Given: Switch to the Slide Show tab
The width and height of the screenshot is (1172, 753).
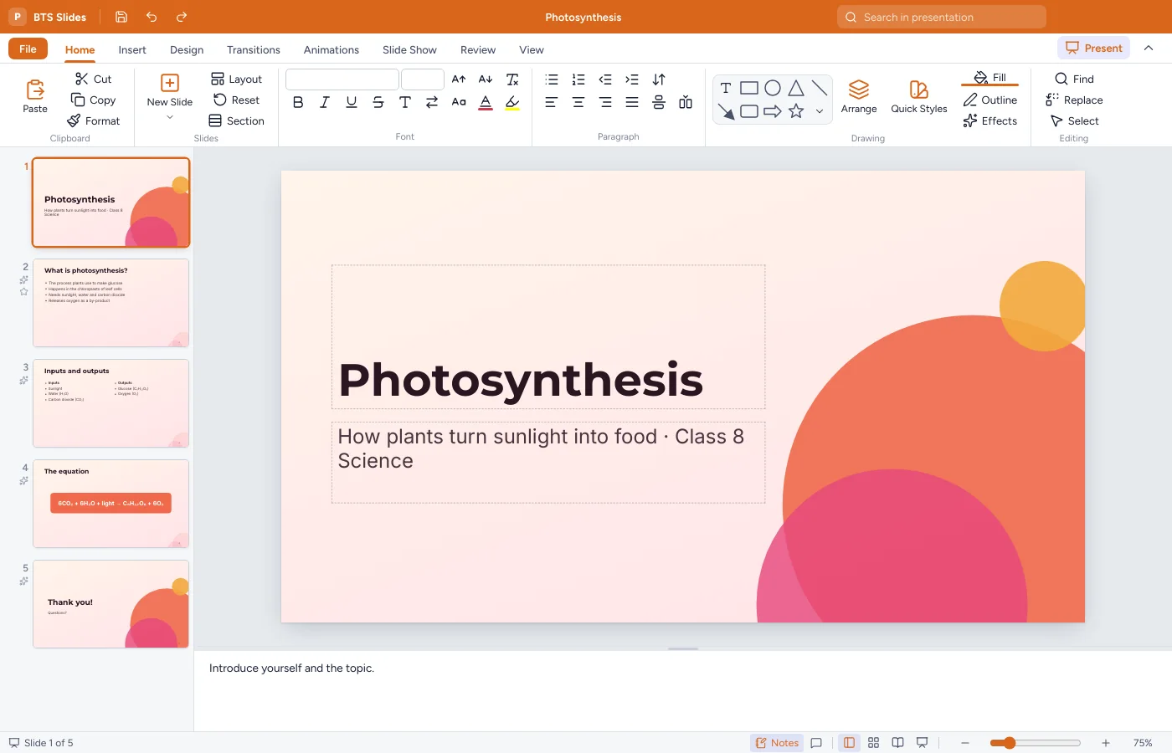Looking at the screenshot, I should click(x=409, y=50).
